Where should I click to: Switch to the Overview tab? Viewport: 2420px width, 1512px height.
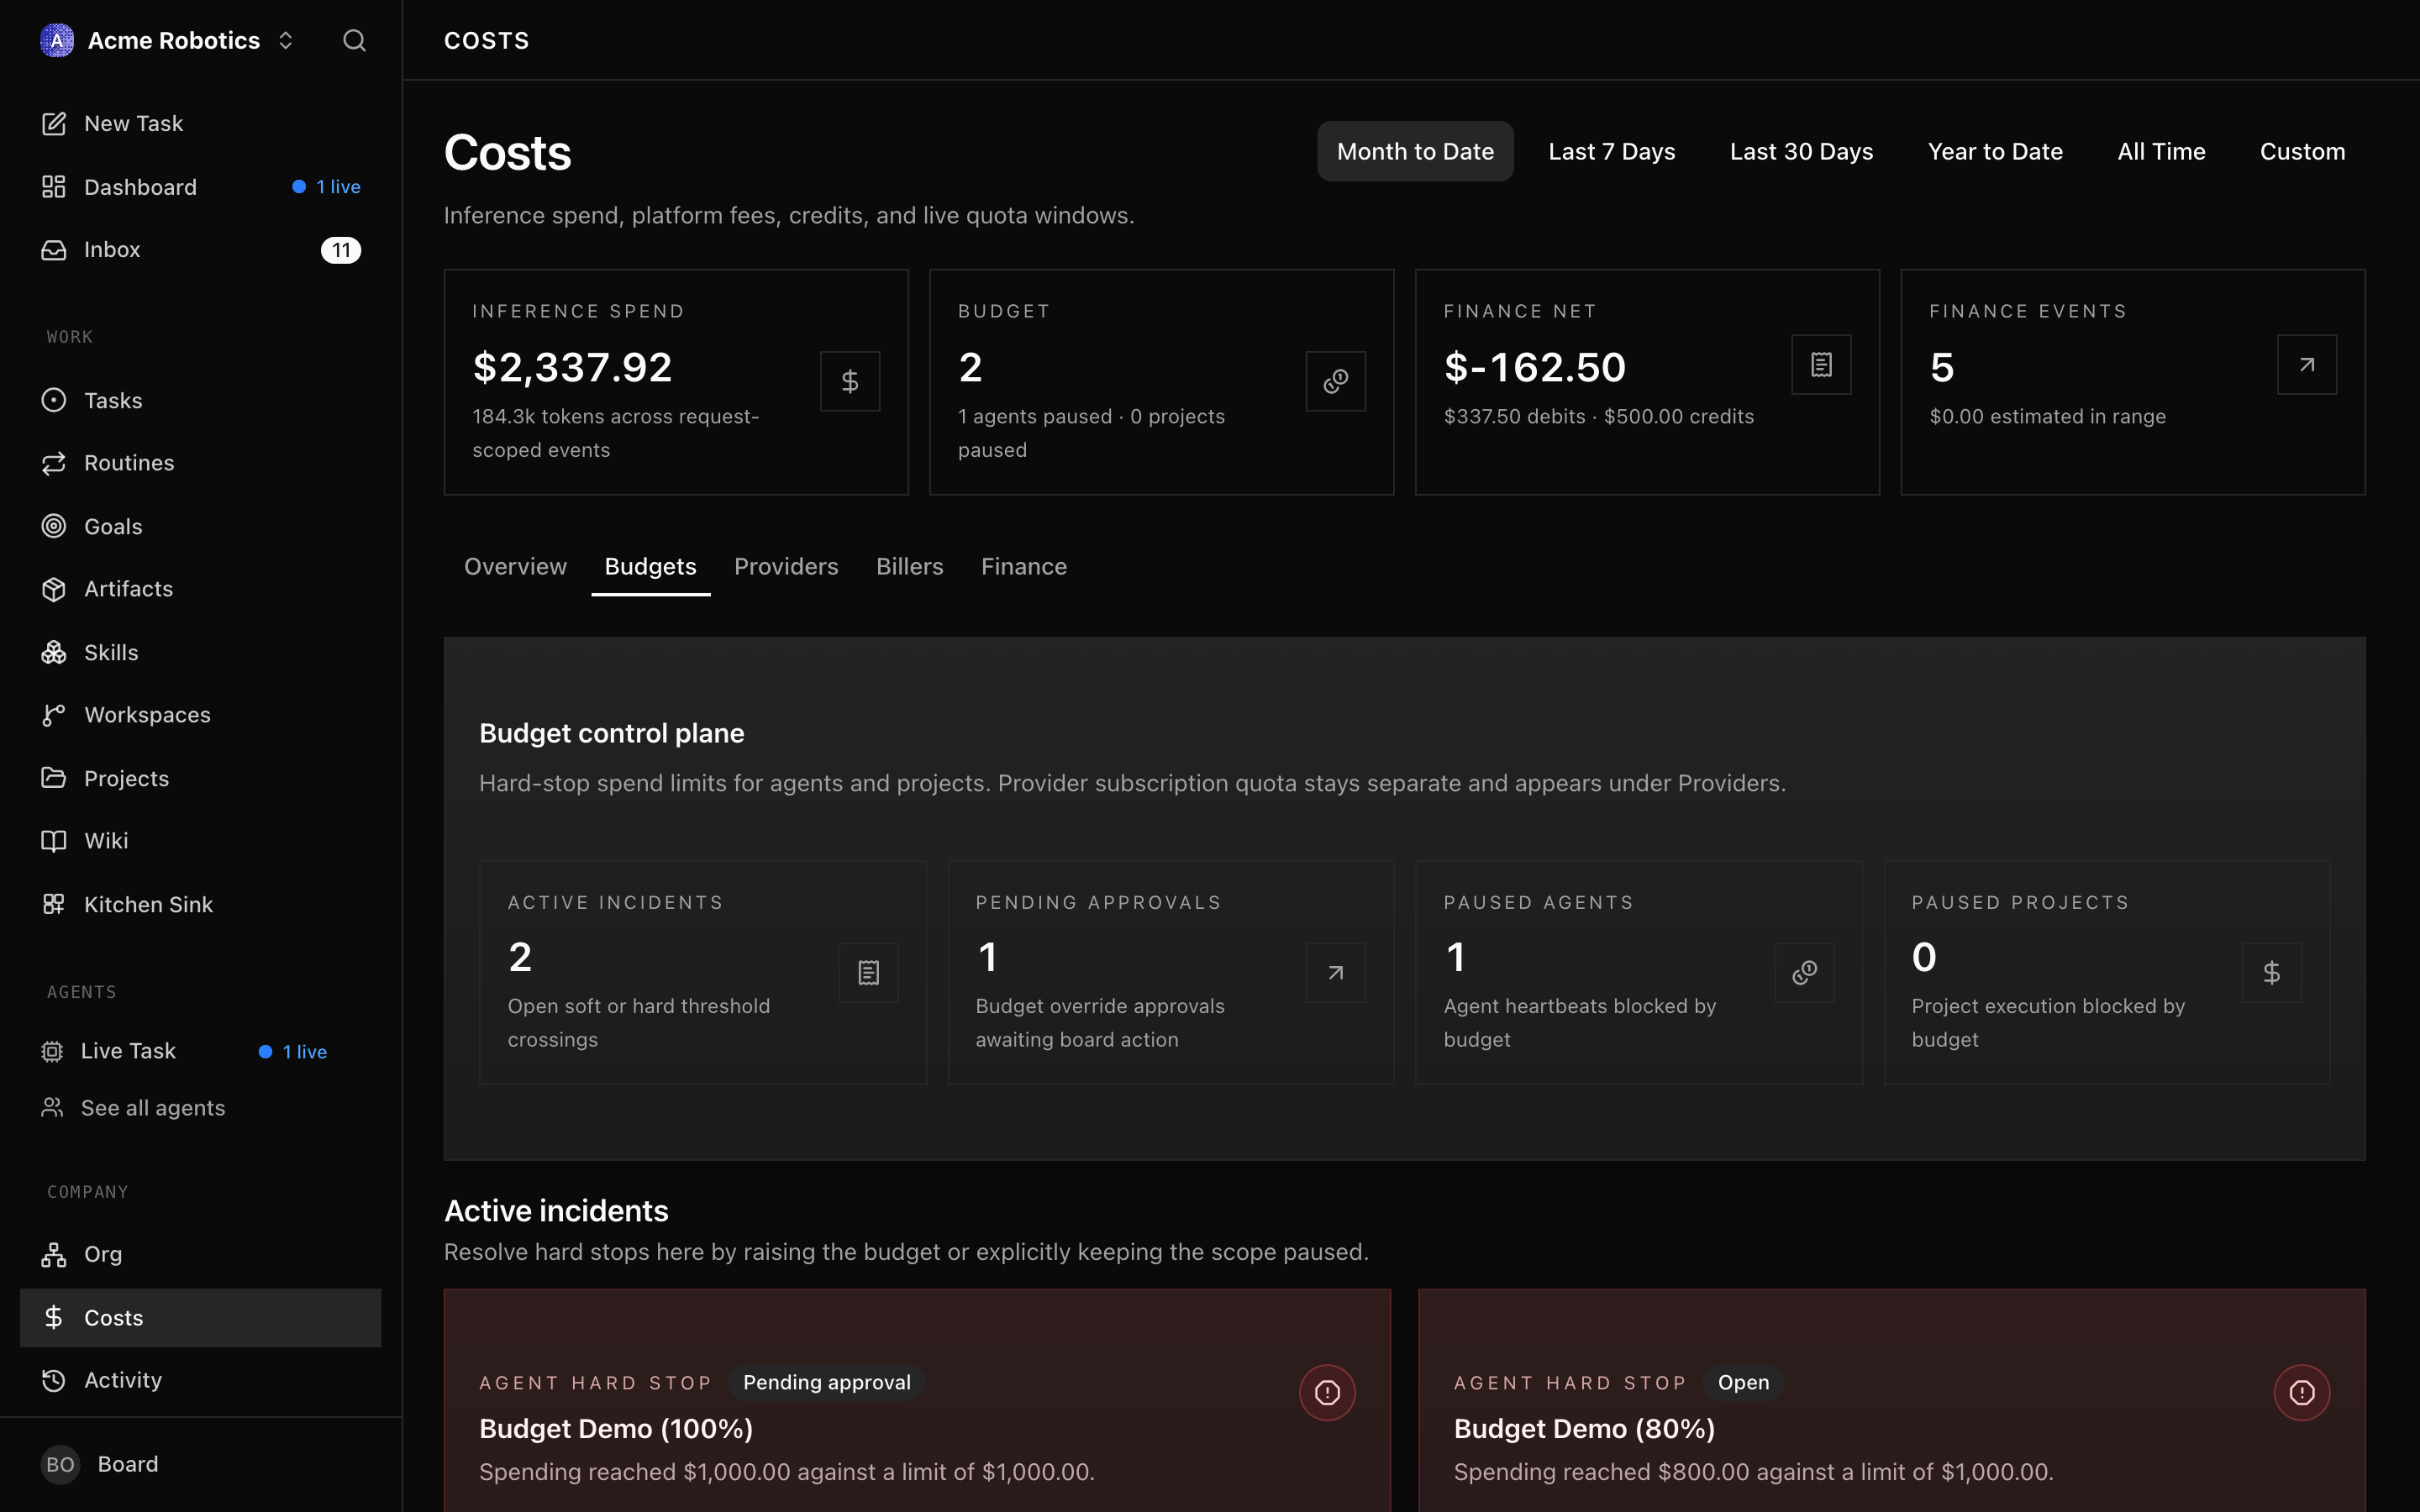[515, 566]
